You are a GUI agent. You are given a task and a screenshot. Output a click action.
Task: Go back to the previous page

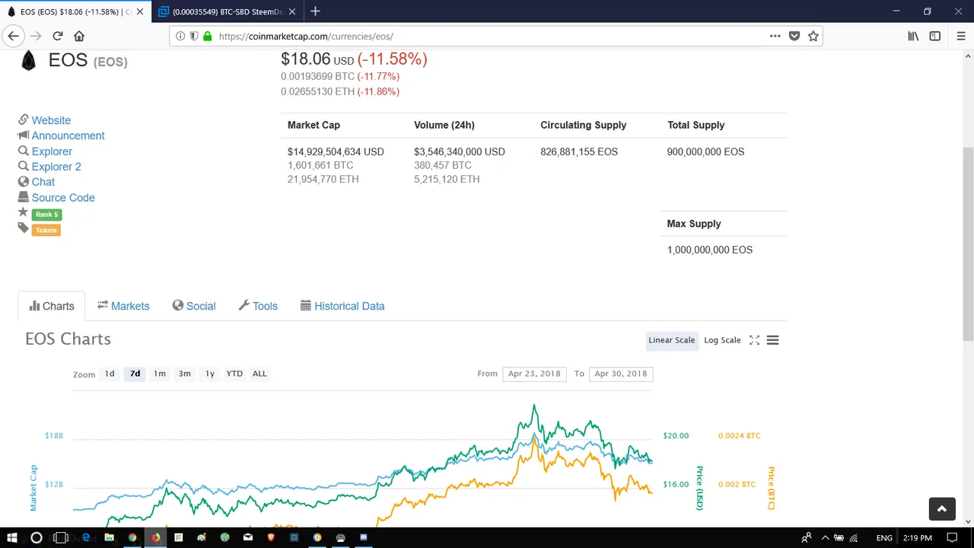(x=13, y=36)
